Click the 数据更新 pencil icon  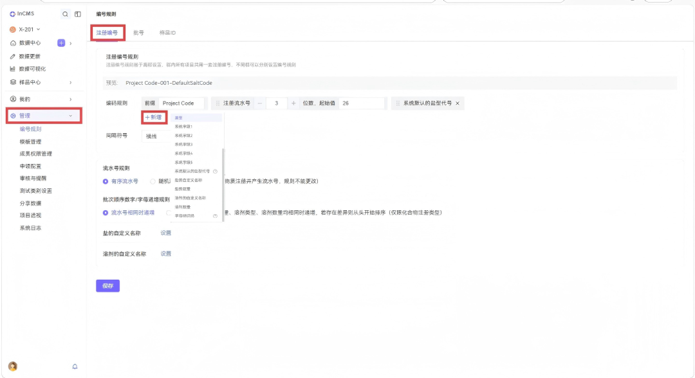[x=12, y=56]
